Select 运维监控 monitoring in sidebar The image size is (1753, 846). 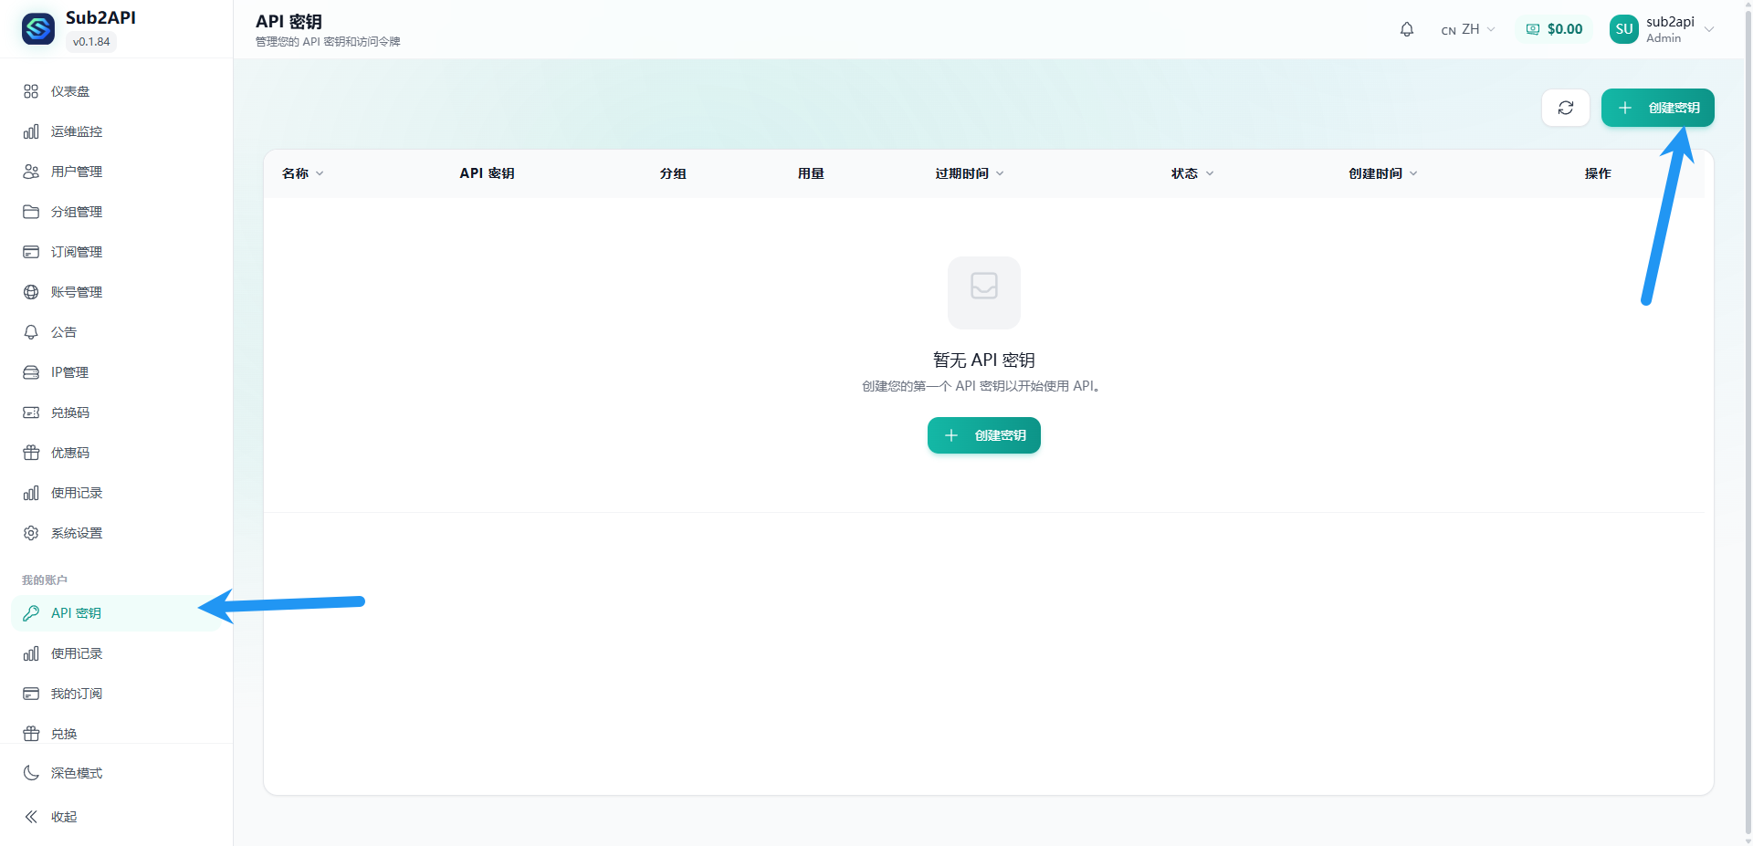point(73,131)
